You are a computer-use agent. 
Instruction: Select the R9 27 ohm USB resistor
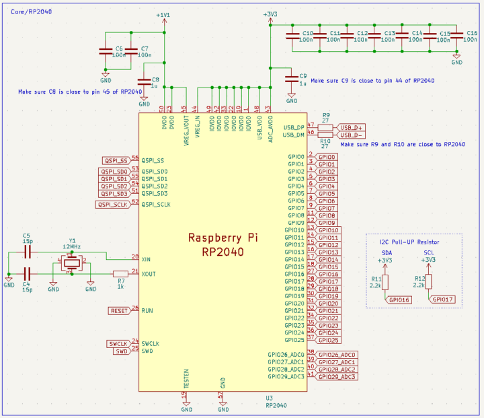(326, 127)
